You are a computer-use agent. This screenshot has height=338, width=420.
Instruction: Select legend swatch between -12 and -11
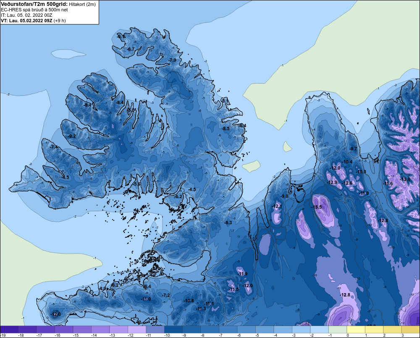coord(137,330)
